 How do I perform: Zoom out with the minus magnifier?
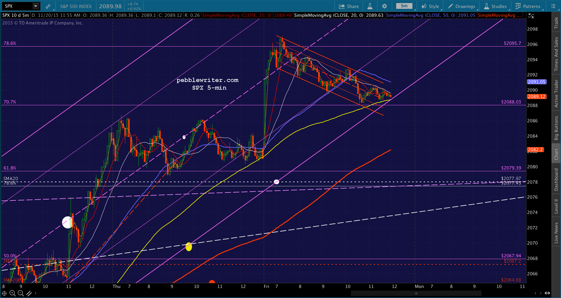point(21,293)
